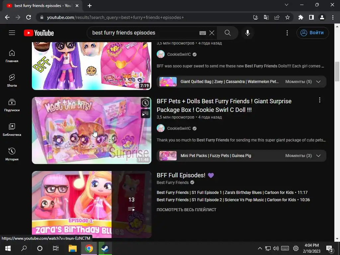Click CookieSwirlC avatar under BFF Pets + Dolls
This screenshot has width=340, height=255.
pos(161,128)
